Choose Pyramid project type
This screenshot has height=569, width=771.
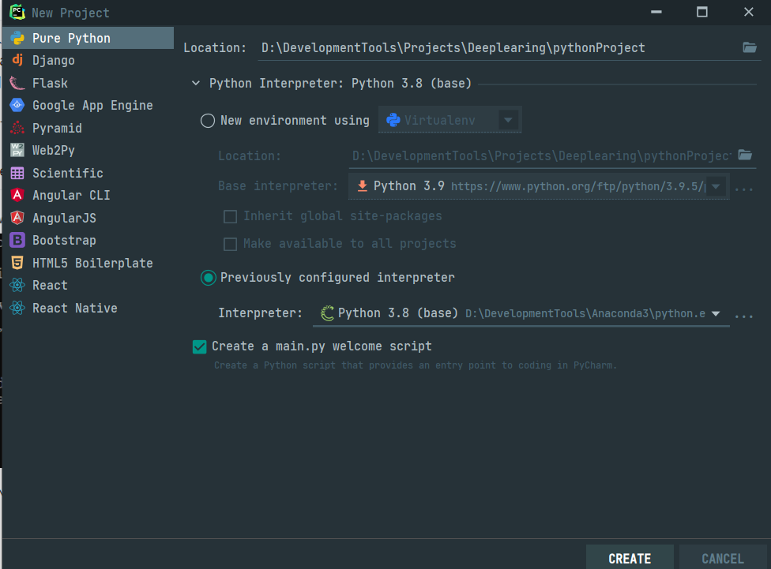[88, 128]
